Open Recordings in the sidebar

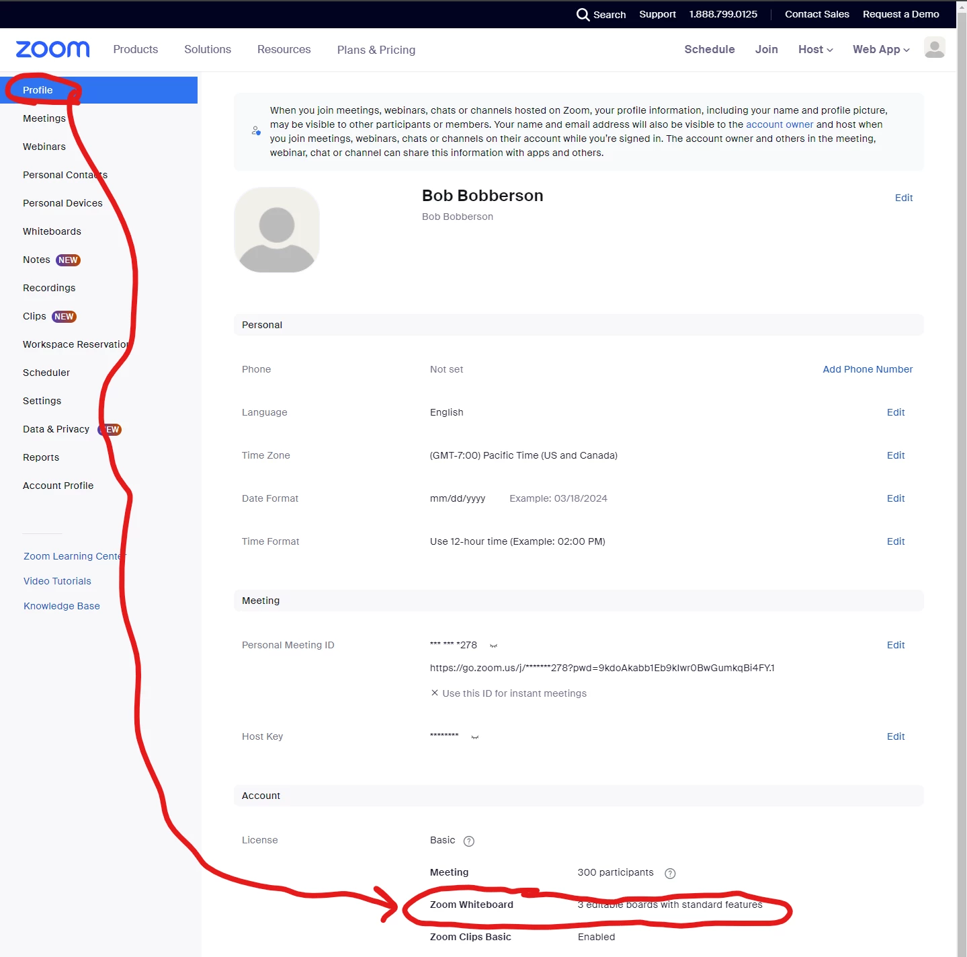pyautogui.click(x=49, y=288)
